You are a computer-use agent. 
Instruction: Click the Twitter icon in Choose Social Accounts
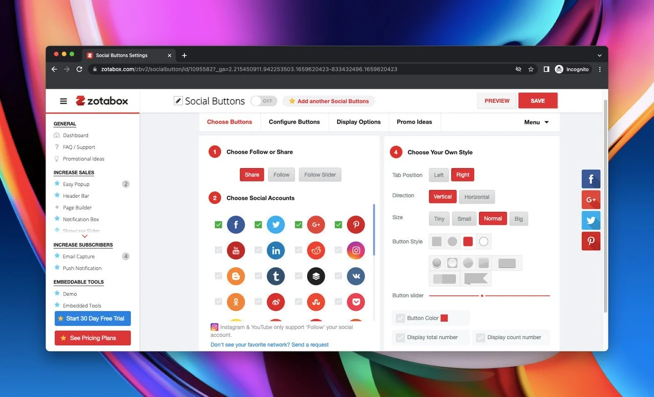coord(276,224)
